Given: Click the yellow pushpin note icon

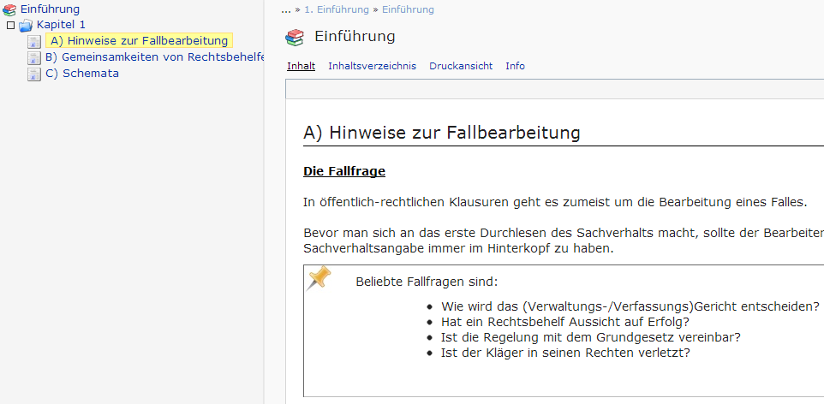Looking at the screenshot, I should [x=319, y=277].
